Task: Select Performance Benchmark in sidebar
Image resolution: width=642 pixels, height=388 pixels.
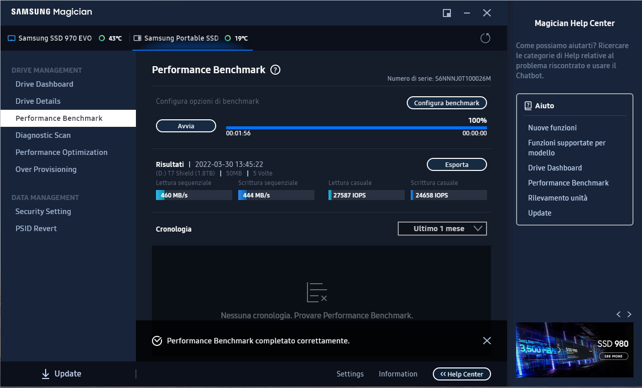Action: (68, 118)
